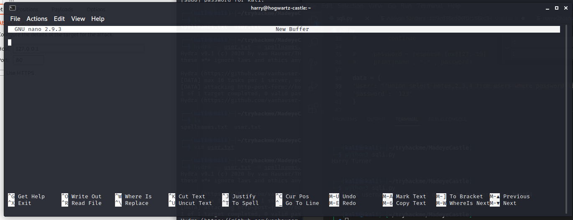The image size is (573, 220).
Task: Click the terminal icon in the title bar
Action: click(13, 8)
